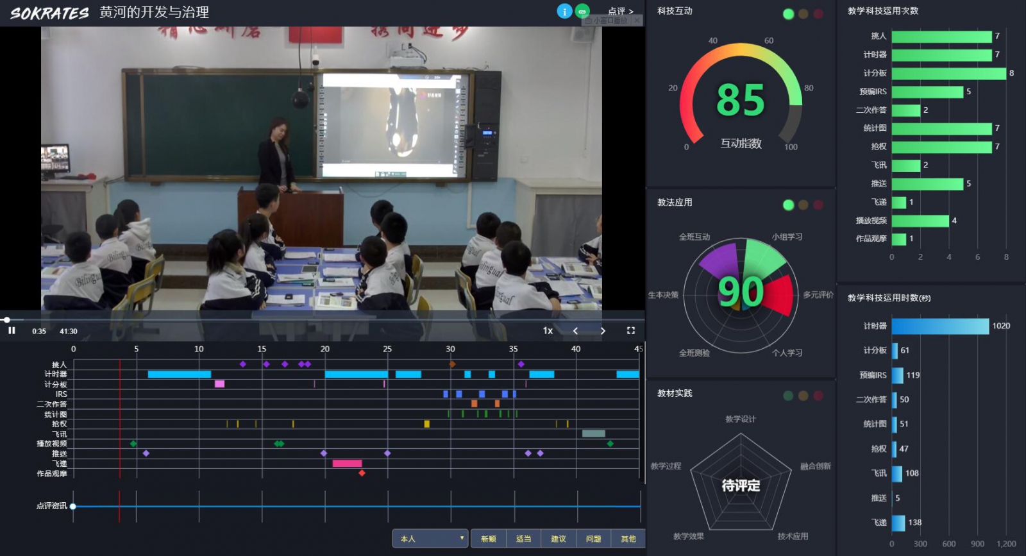Screen dimensions: 1026x556
Task: Open the 本人 reviewer dropdown
Action: point(430,539)
